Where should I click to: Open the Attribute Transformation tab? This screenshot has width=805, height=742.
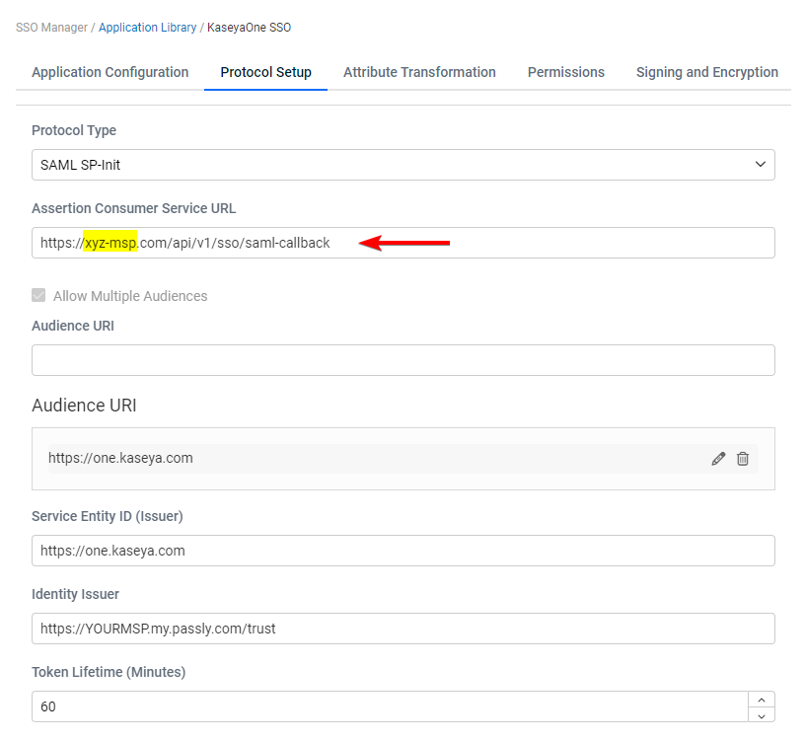tap(419, 72)
